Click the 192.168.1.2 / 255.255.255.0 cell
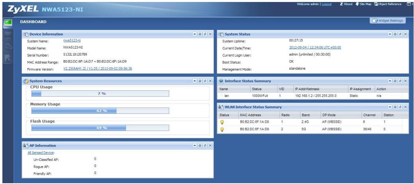 coord(316,96)
